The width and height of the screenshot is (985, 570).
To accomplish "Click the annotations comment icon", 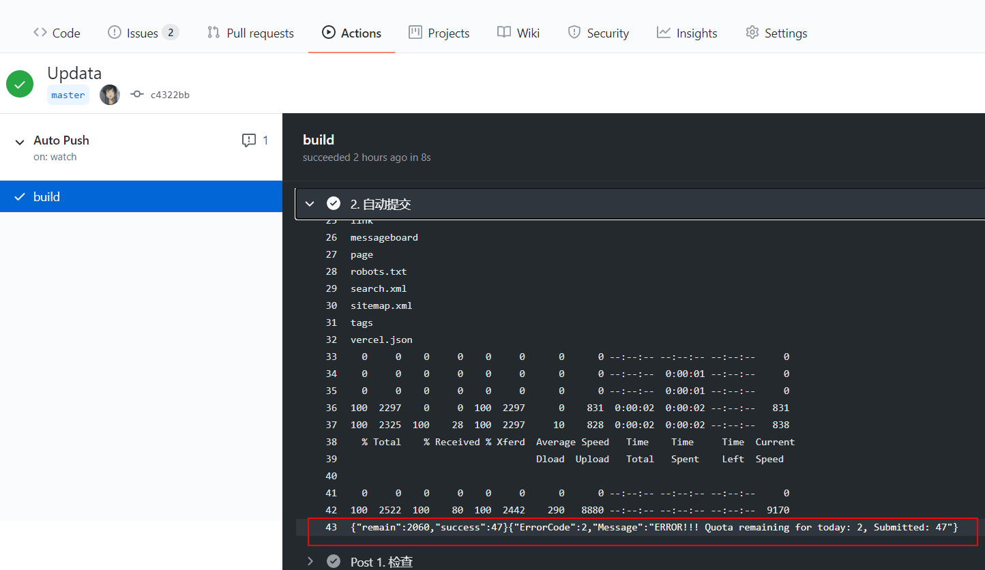I will tap(249, 140).
